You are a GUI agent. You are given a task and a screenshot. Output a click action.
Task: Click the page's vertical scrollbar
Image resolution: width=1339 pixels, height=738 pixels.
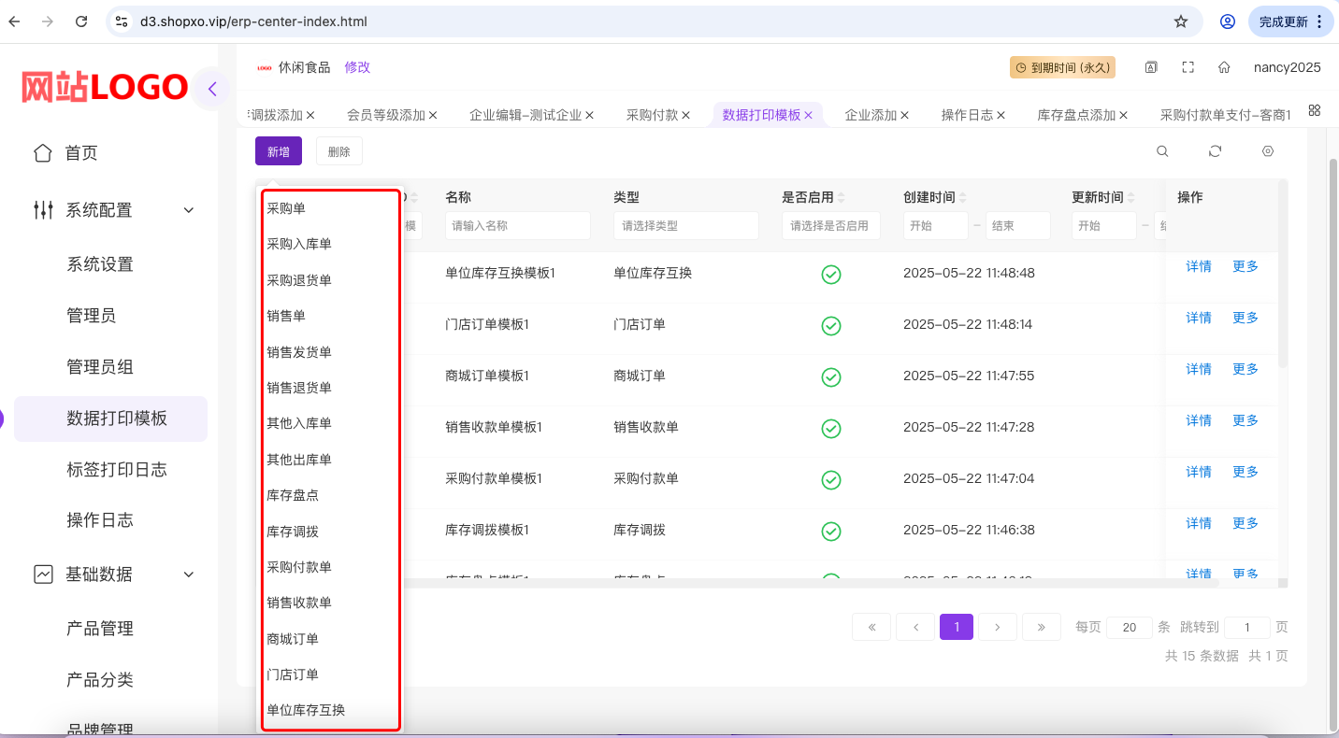coord(1332,444)
